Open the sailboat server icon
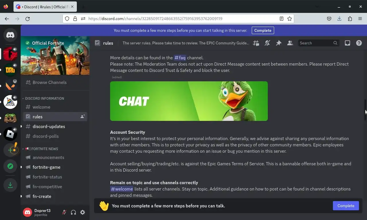 click(10, 102)
